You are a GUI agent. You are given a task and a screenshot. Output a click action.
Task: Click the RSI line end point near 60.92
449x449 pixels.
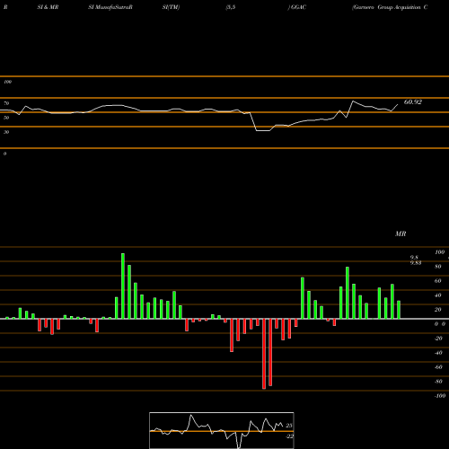[398, 104]
